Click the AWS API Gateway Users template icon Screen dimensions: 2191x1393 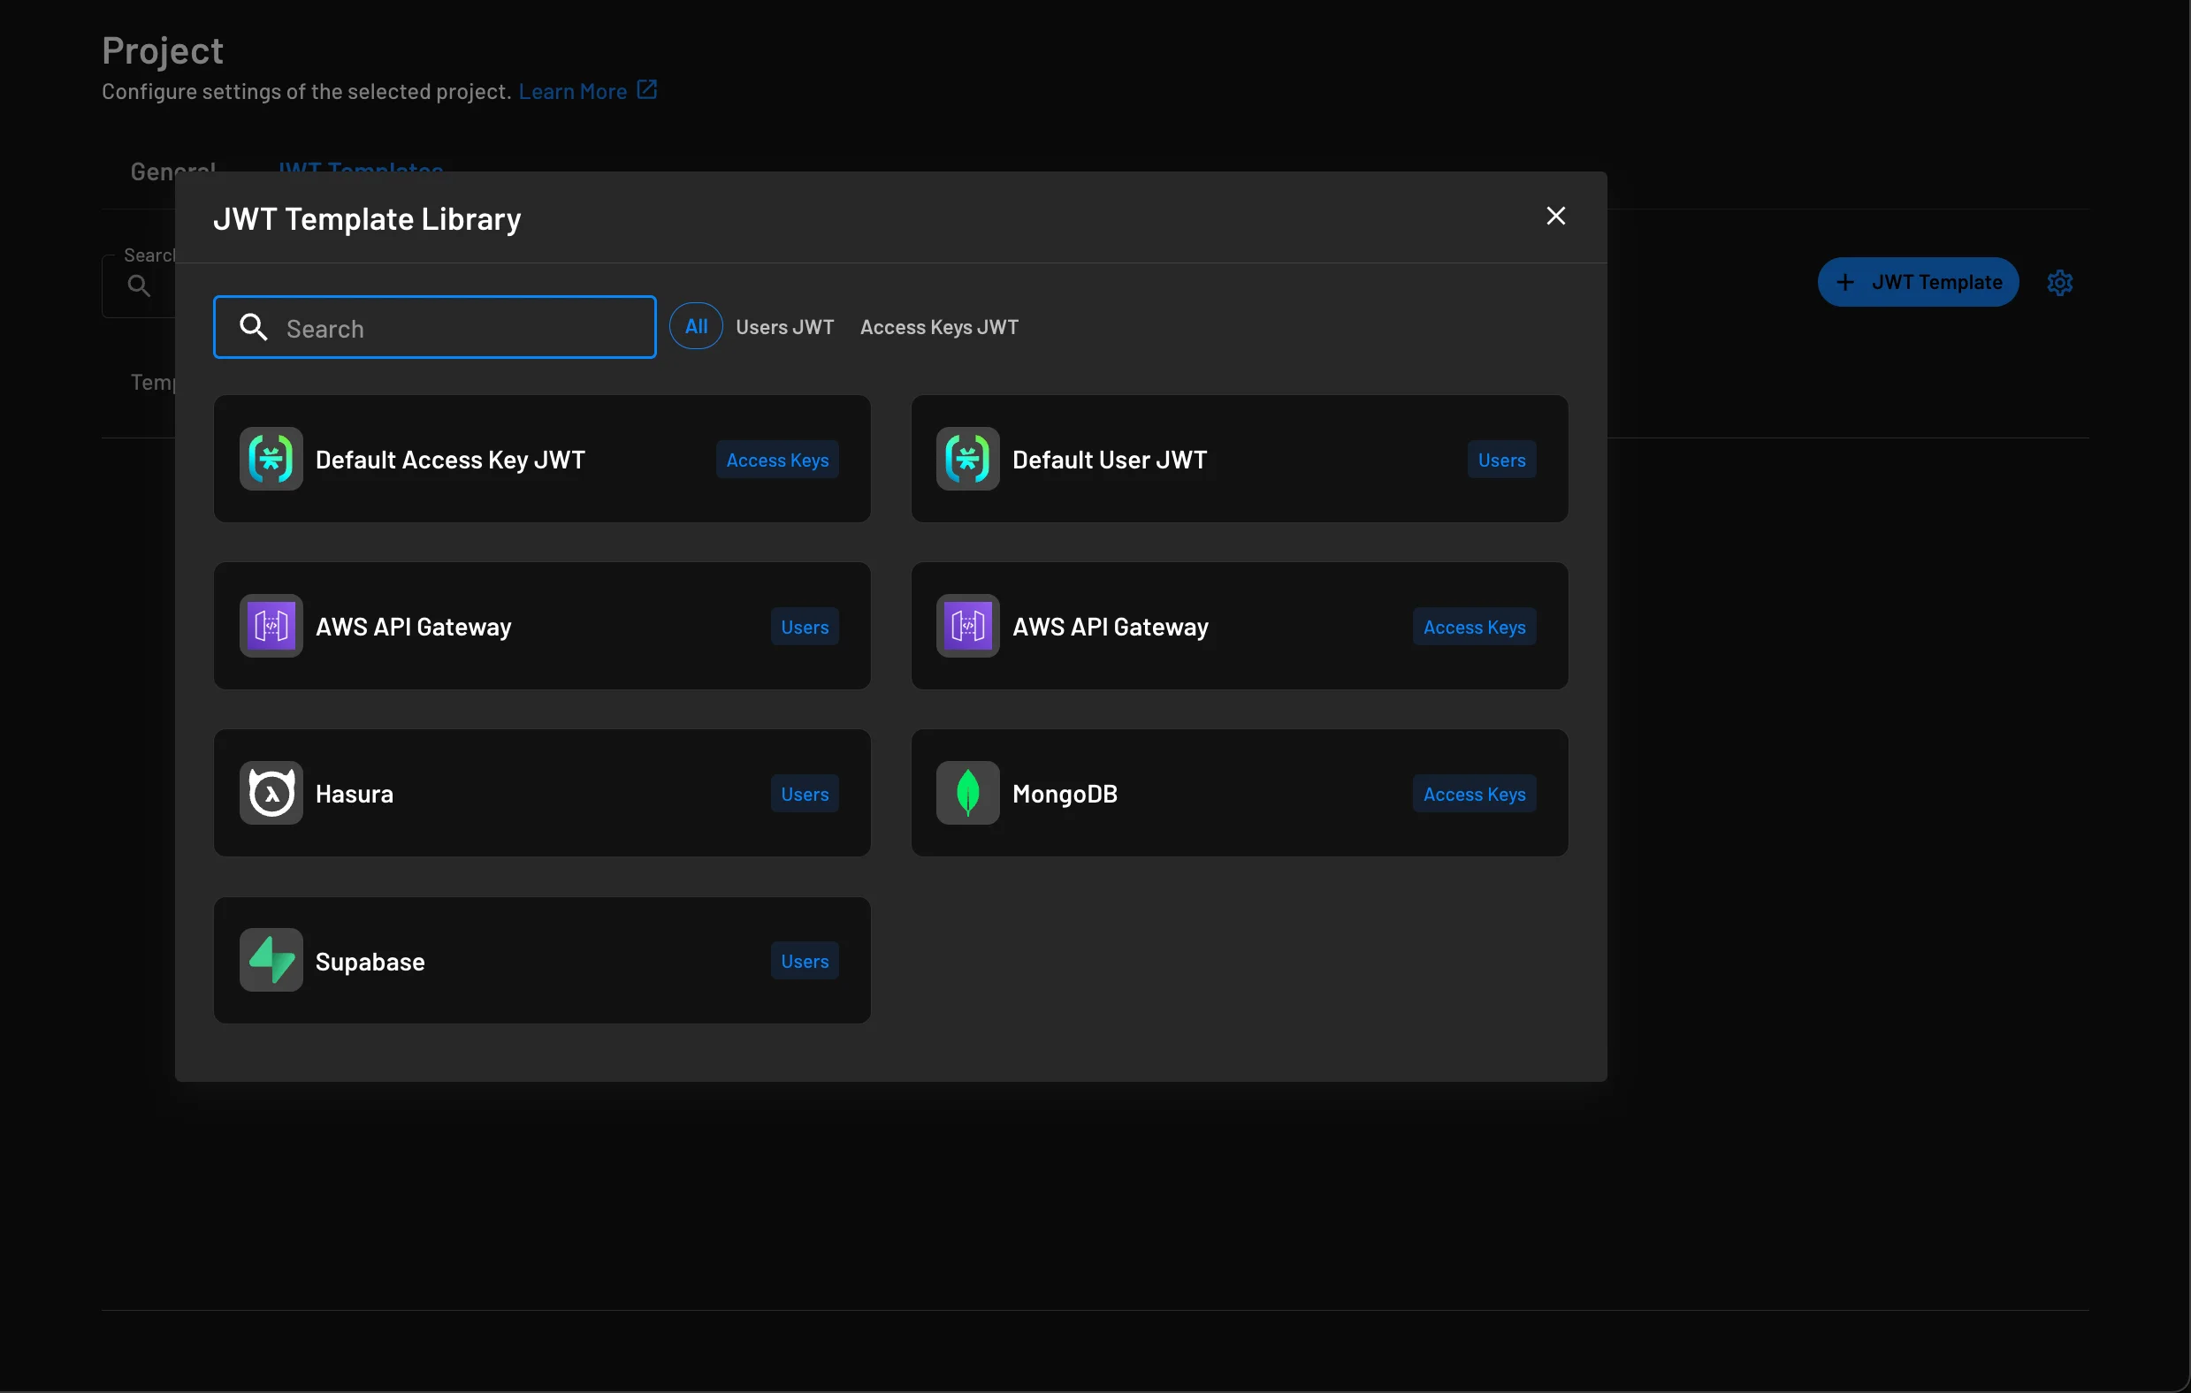(270, 625)
